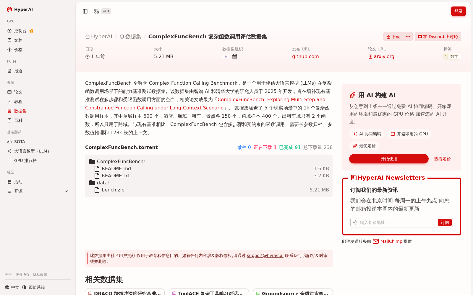Go to 报道 in Pulse section
The height and width of the screenshot is (295, 473).
pyautogui.click(x=38, y=71)
